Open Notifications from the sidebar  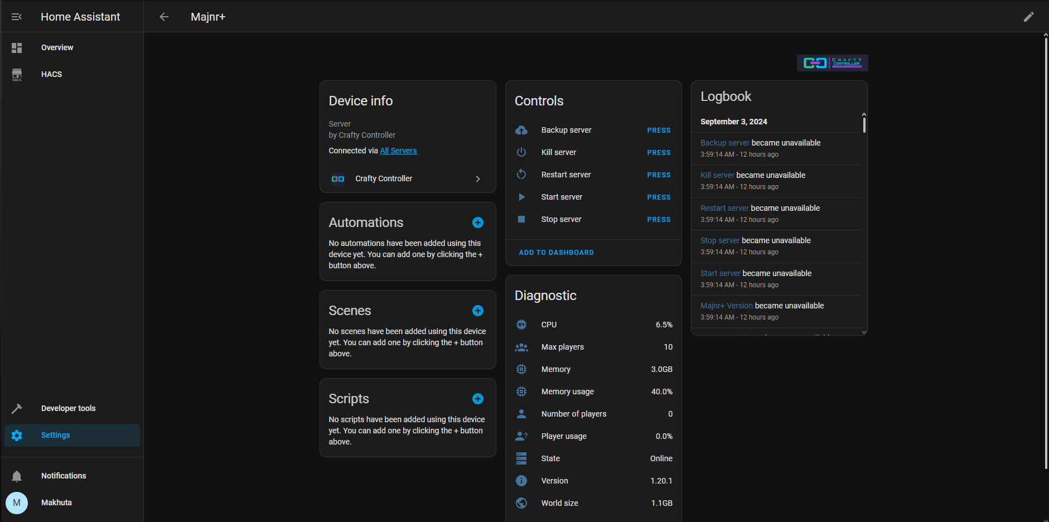click(x=72, y=476)
